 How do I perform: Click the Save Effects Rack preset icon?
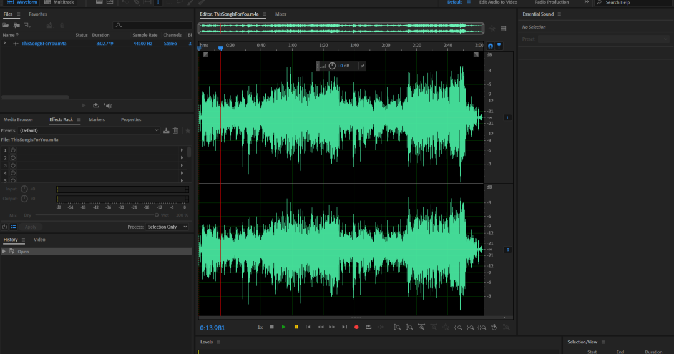coord(166,130)
